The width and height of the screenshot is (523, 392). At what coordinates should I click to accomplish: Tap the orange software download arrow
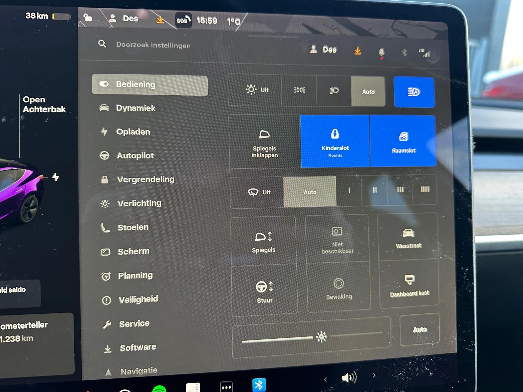(358, 51)
